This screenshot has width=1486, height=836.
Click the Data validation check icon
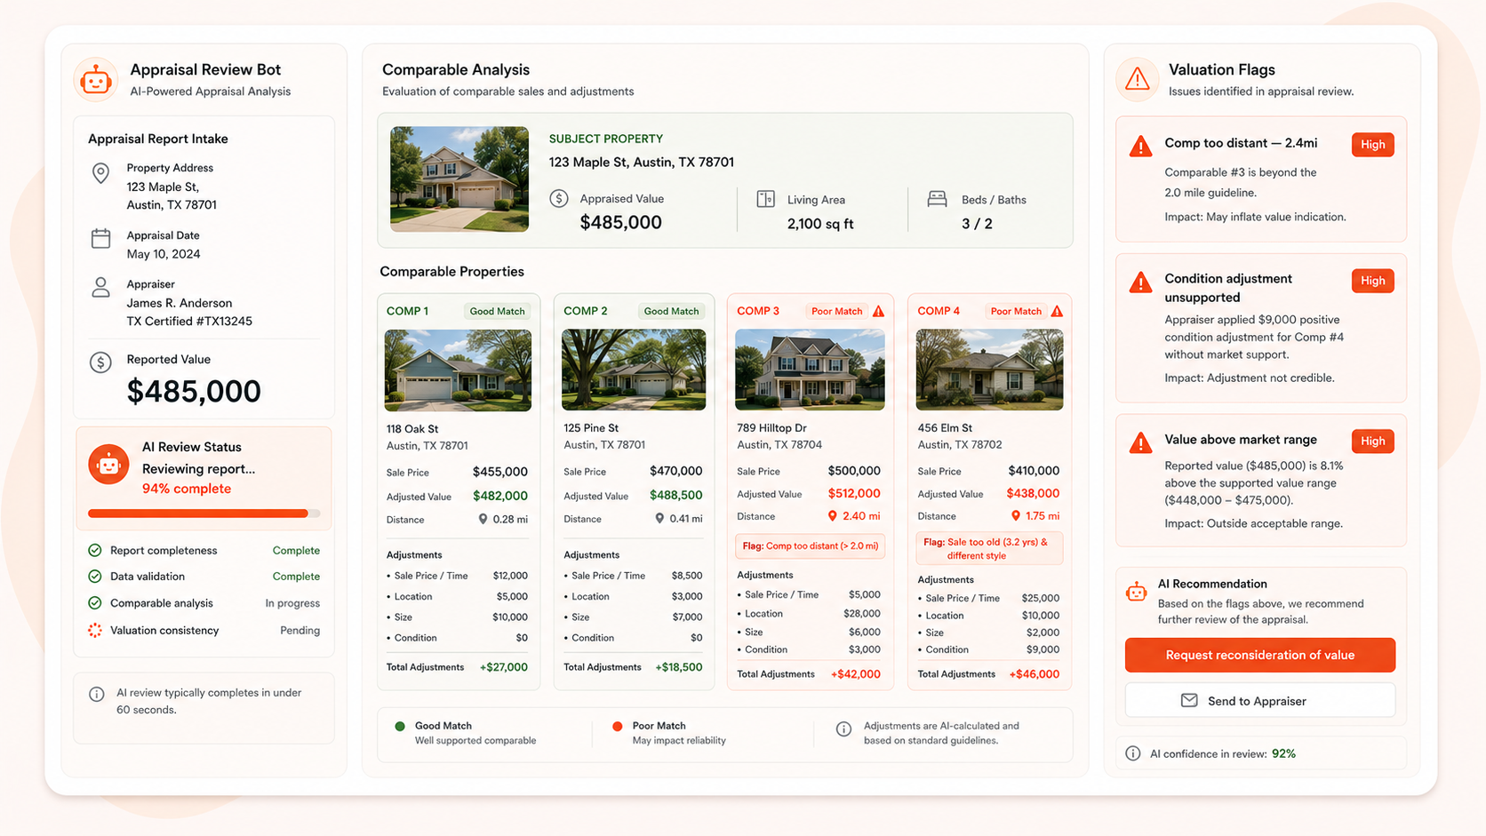pyautogui.click(x=94, y=577)
